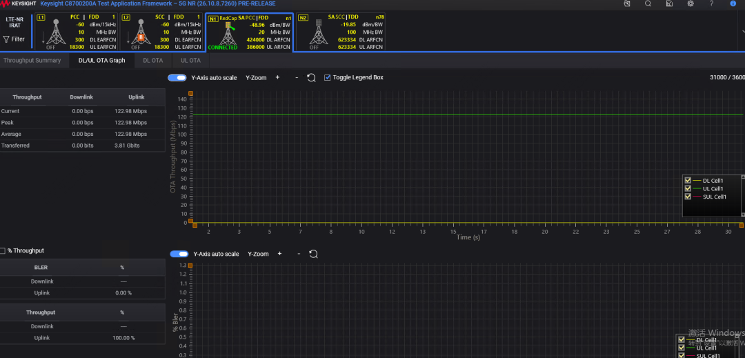Click the N1 RedCap connected tower icon
The width and height of the screenshot is (745, 358).
pyautogui.click(x=228, y=32)
